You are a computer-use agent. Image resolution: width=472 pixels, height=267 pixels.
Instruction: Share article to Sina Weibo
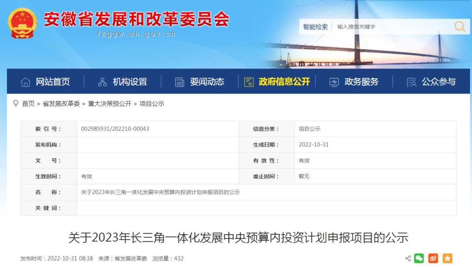(x=433, y=258)
